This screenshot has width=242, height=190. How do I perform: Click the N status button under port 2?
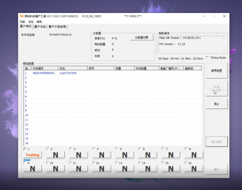56,155
